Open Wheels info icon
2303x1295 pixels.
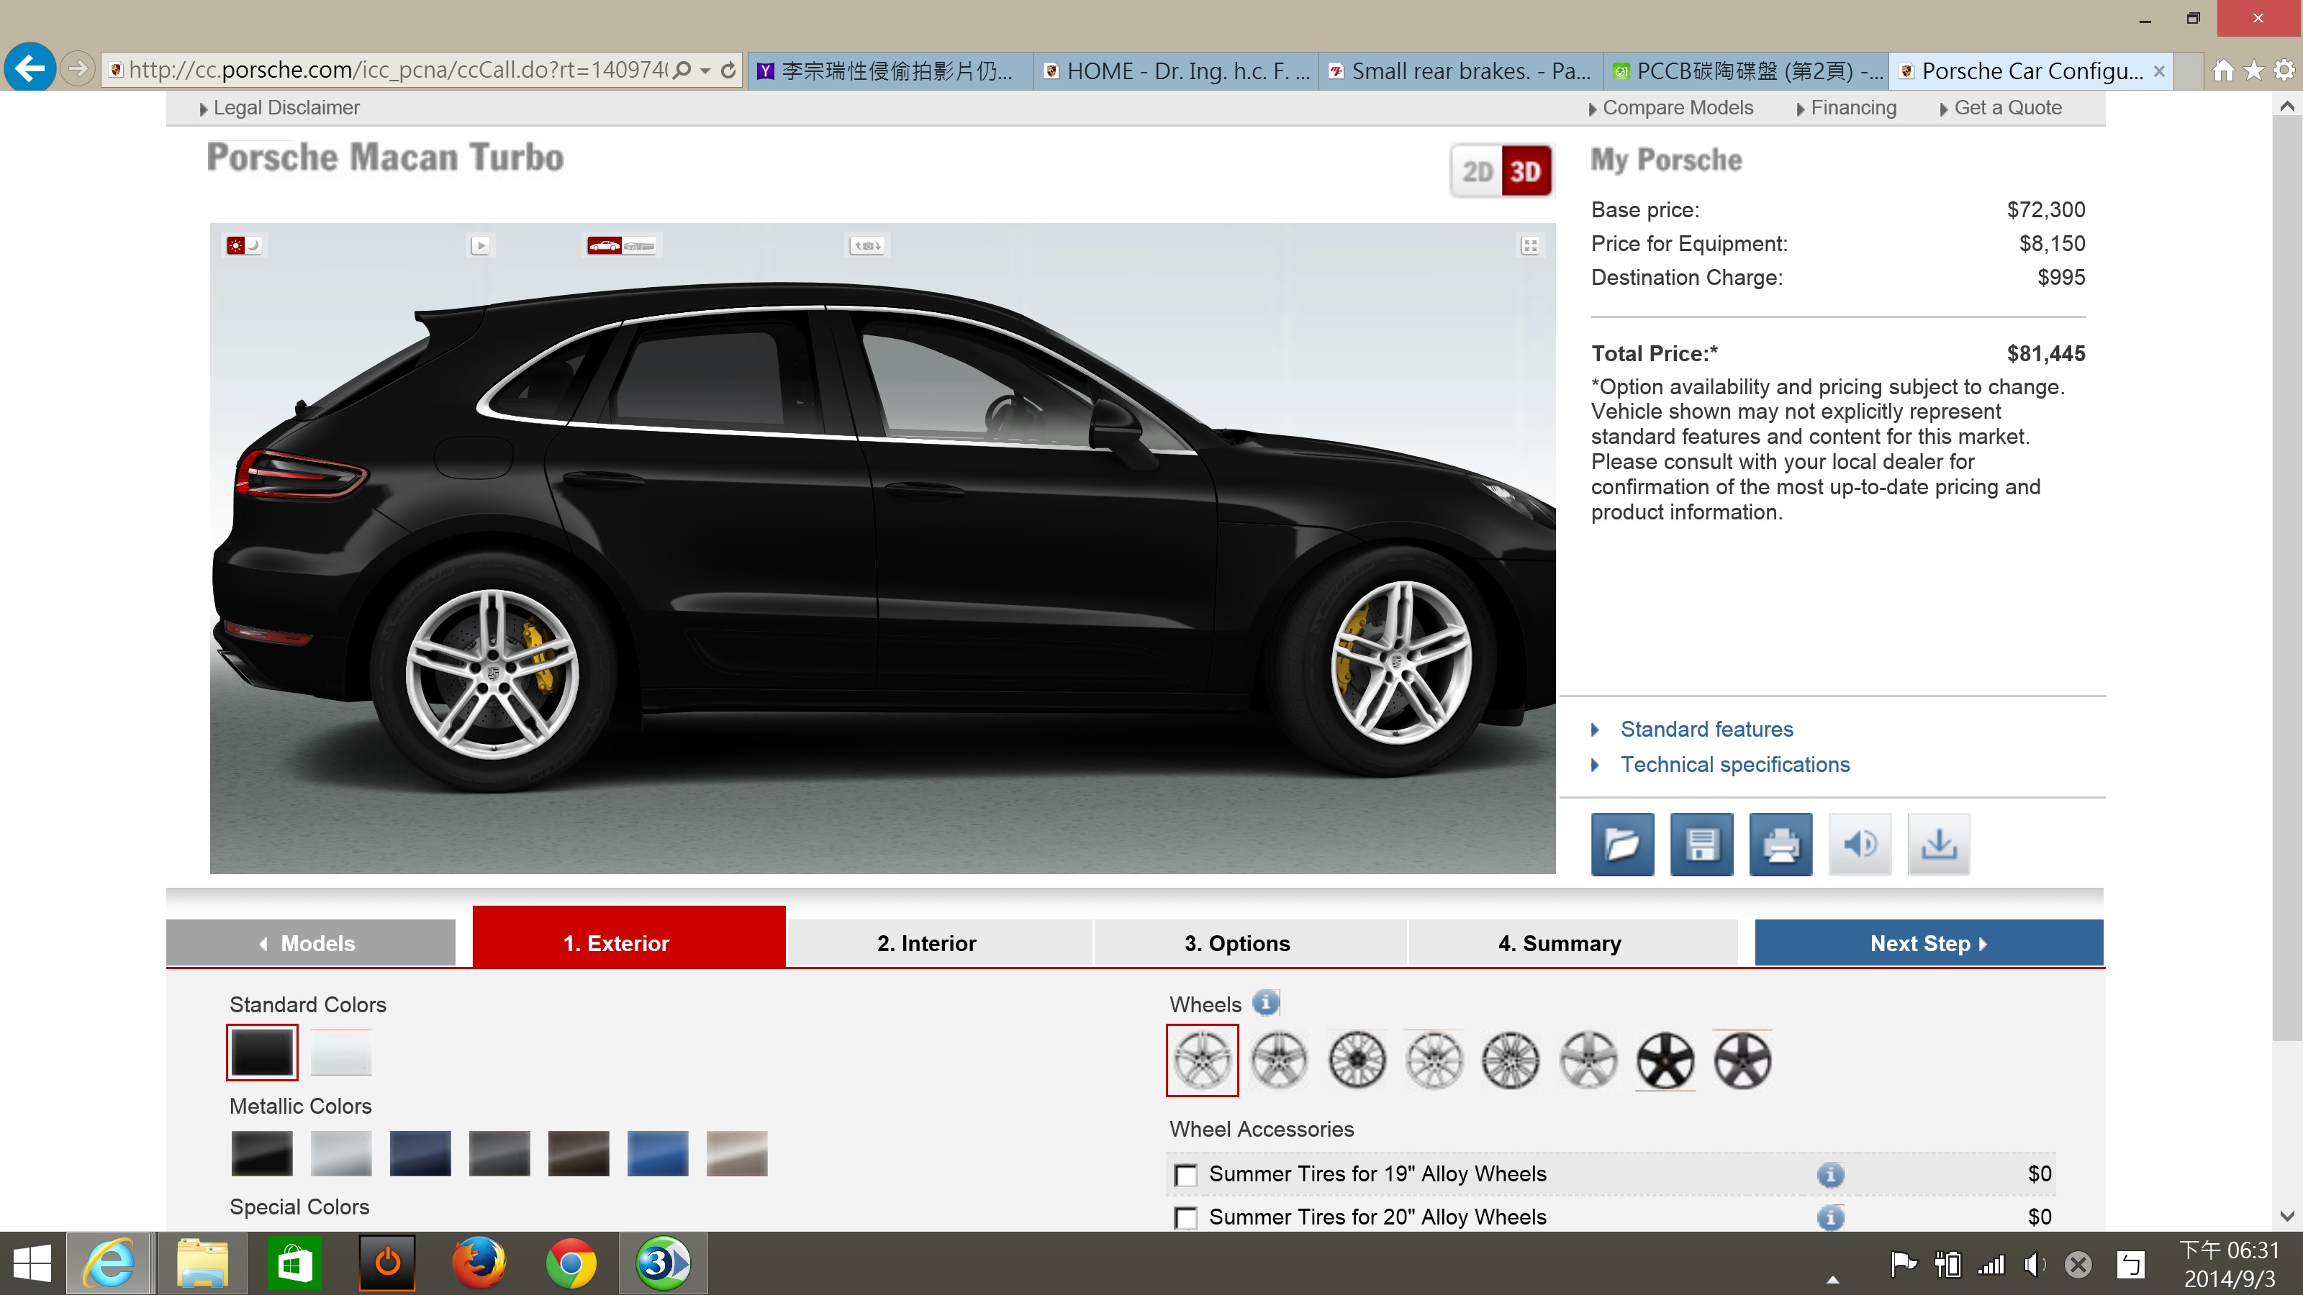tap(1265, 1003)
